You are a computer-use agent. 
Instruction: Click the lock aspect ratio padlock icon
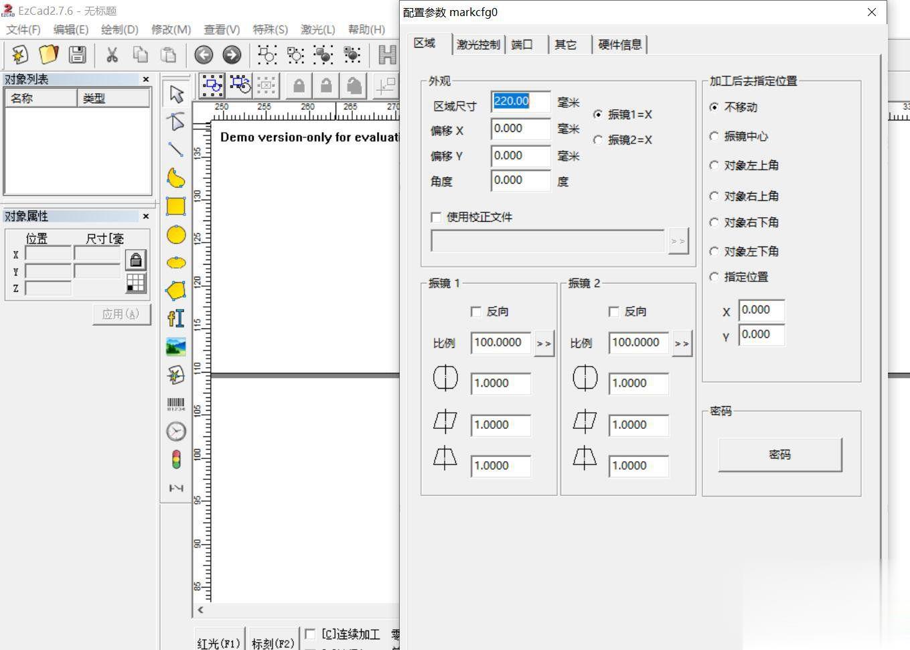pos(136,260)
